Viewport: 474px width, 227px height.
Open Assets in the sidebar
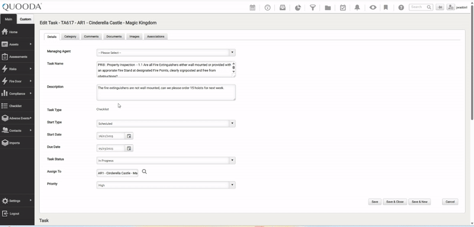pyautogui.click(x=17, y=44)
